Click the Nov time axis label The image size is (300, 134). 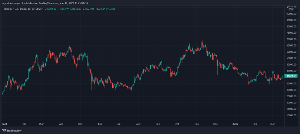click(197, 124)
